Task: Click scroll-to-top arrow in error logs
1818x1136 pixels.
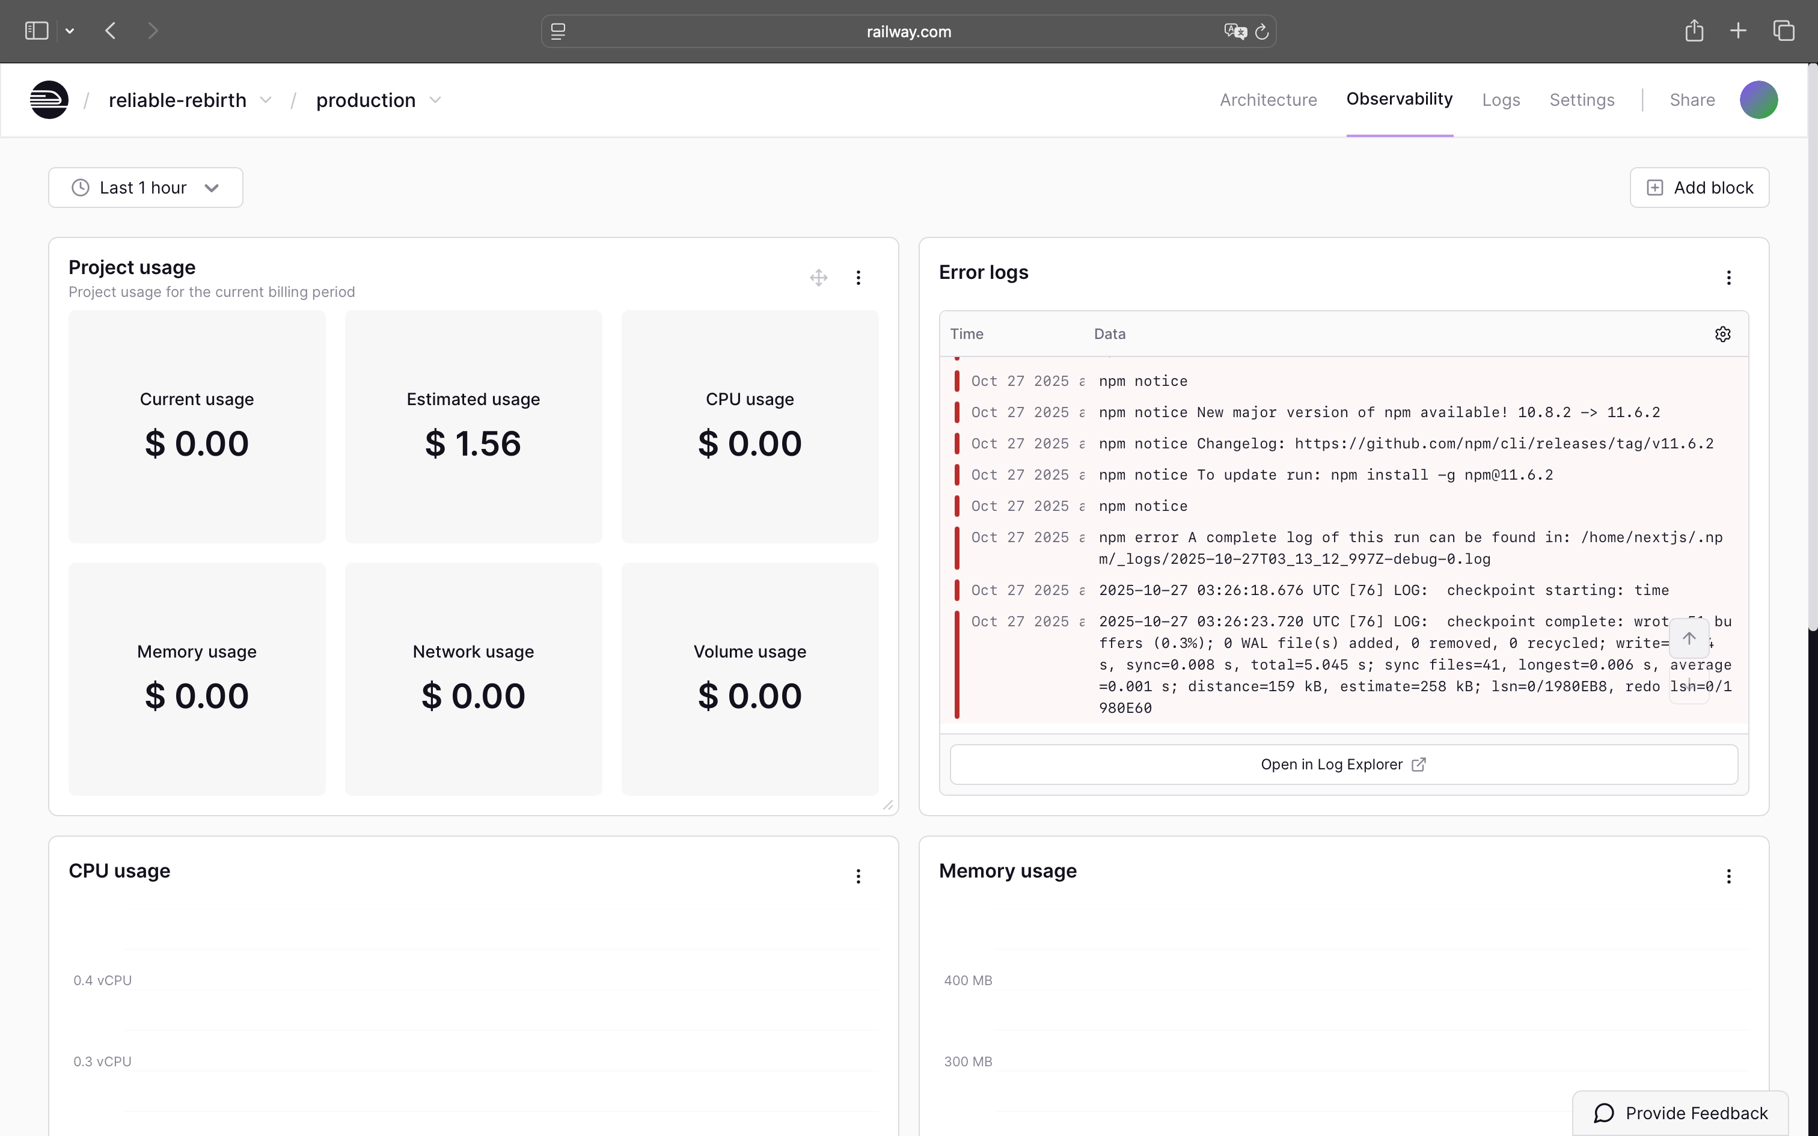Action: coord(1689,638)
